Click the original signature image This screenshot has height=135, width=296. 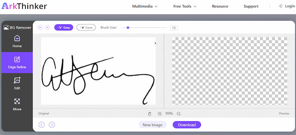(x=98, y=71)
